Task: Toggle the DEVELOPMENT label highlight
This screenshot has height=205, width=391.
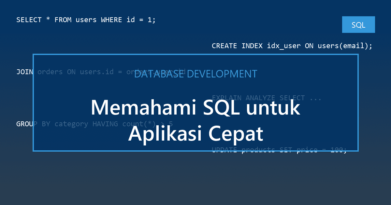Action: (222, 74)
